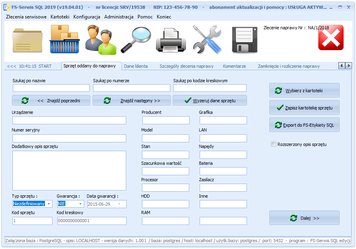
Task: Open the Administracja menu
Action: (x=119, y=17)
